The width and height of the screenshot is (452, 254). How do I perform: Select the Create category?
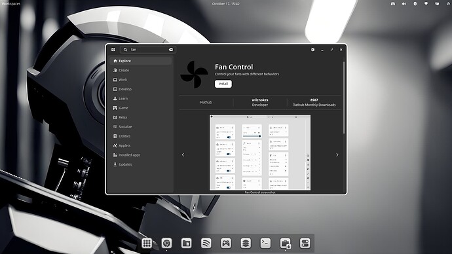(x=141, y=70)
